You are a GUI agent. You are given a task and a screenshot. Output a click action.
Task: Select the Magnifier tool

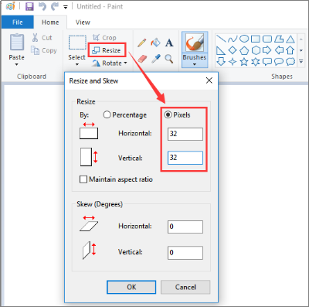pos(169,59)
